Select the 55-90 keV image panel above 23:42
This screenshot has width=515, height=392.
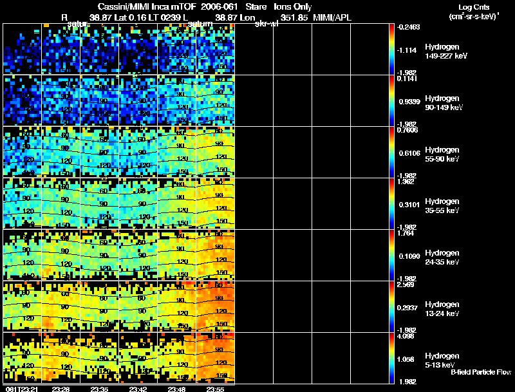tap(138, 152)
